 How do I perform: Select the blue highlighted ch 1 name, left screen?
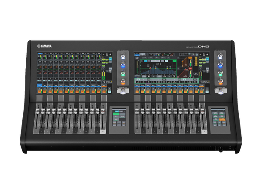tap(39, 86)
